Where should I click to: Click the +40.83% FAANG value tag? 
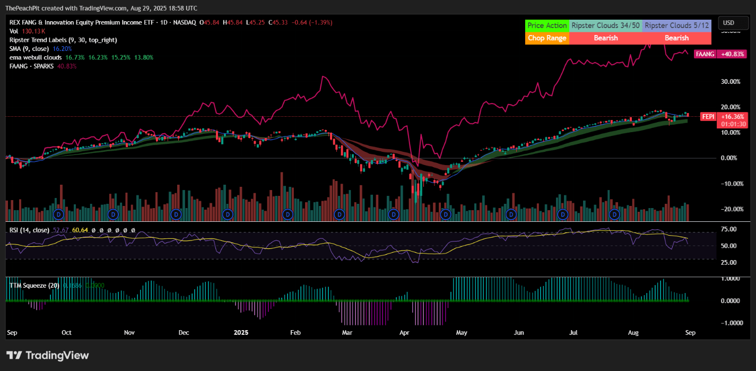[x=732, y=54]
